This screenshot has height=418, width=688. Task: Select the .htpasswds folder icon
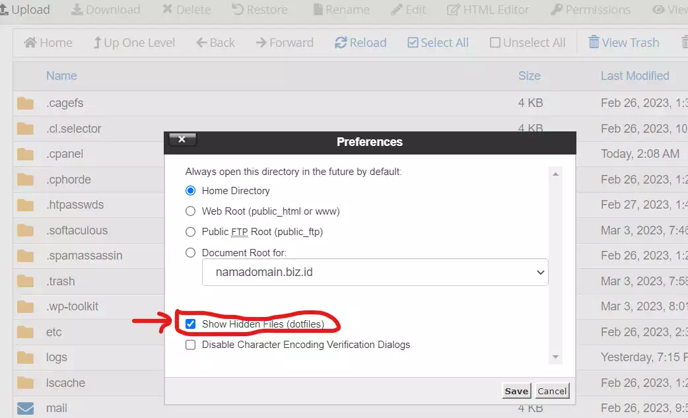tap(26, 205)
